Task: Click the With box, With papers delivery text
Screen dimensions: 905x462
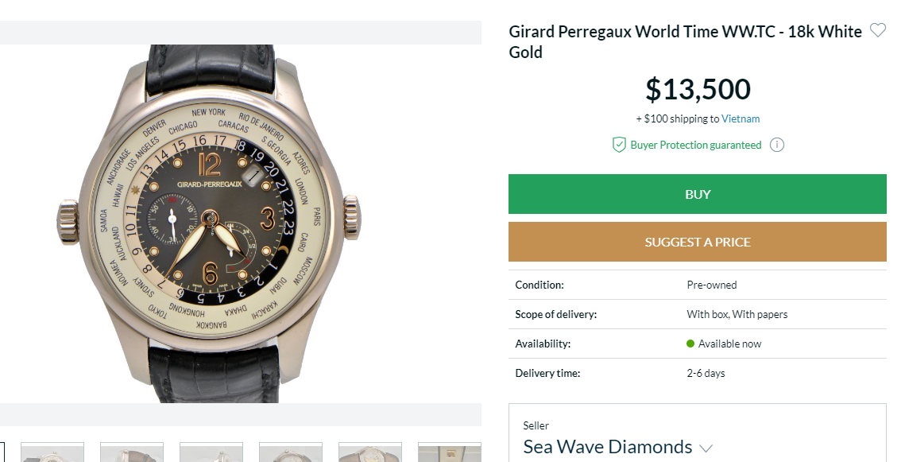Action: click(737, 314)
